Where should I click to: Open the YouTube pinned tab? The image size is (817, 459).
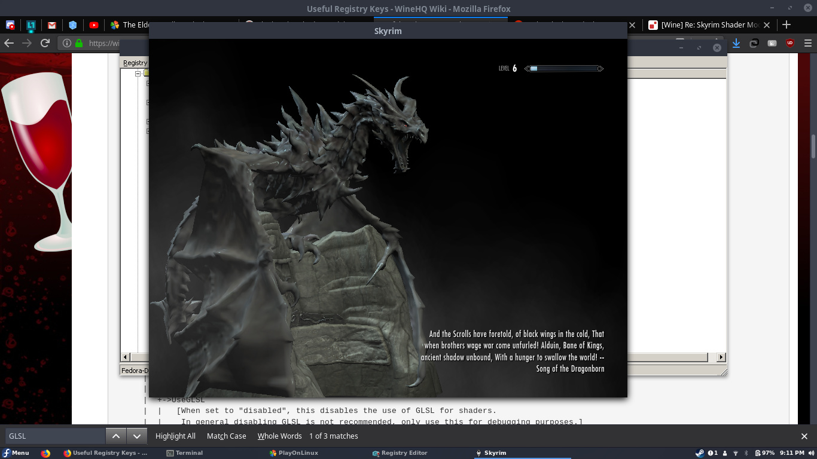(94, 25)
